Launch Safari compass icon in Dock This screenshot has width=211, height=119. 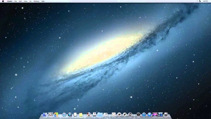pyautogui.click(x=64, y=115)
